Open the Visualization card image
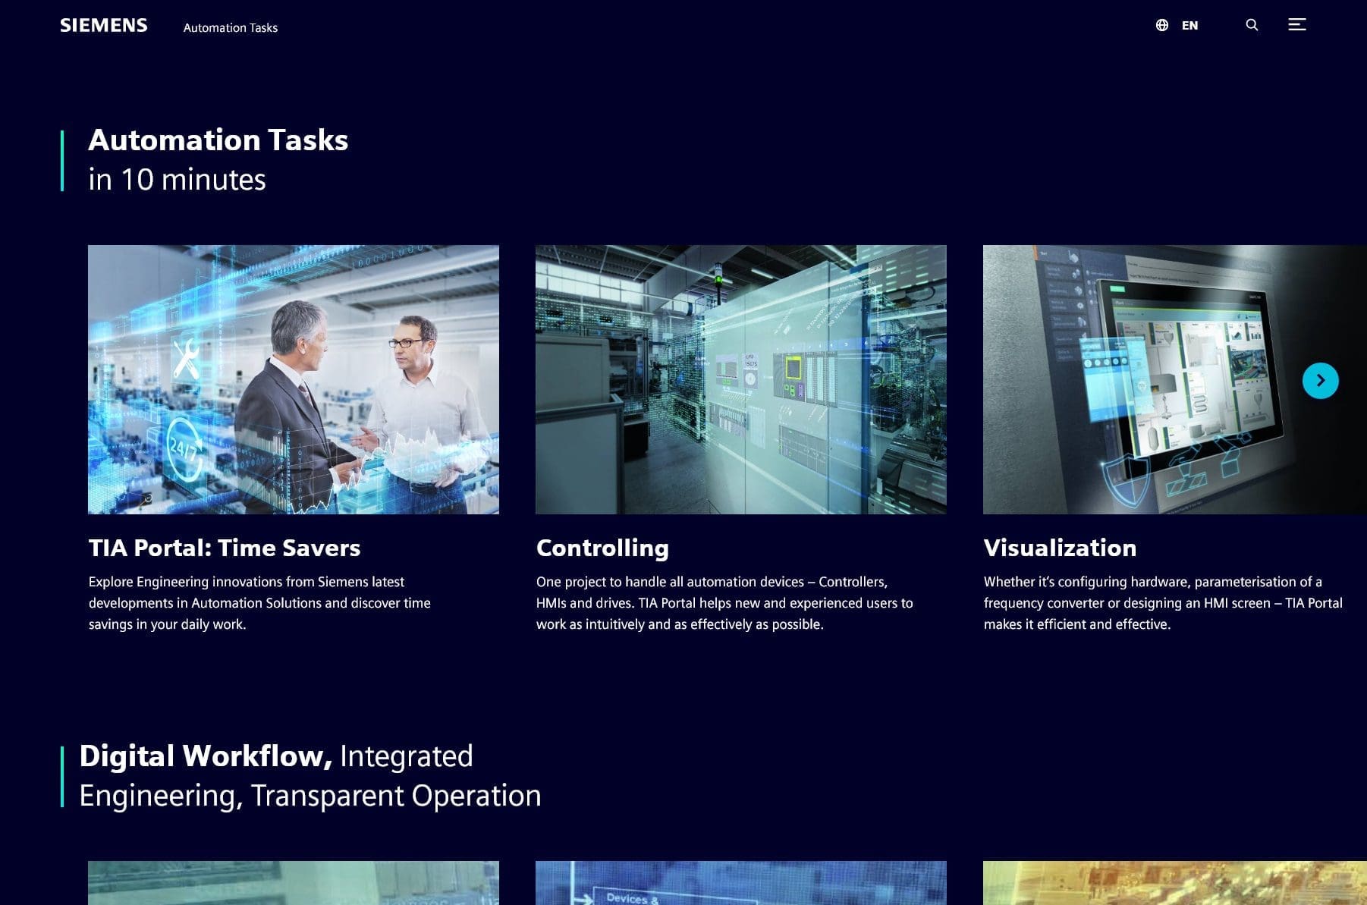The width and height of the screenshot is (1367, 905). pyautogui.click(x=1175, y=379)
